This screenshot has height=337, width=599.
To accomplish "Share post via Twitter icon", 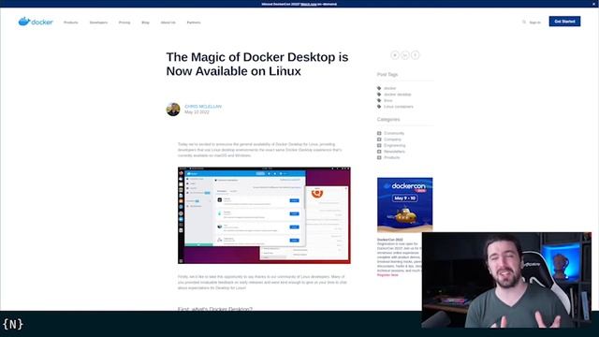I will tap(395, 55).
